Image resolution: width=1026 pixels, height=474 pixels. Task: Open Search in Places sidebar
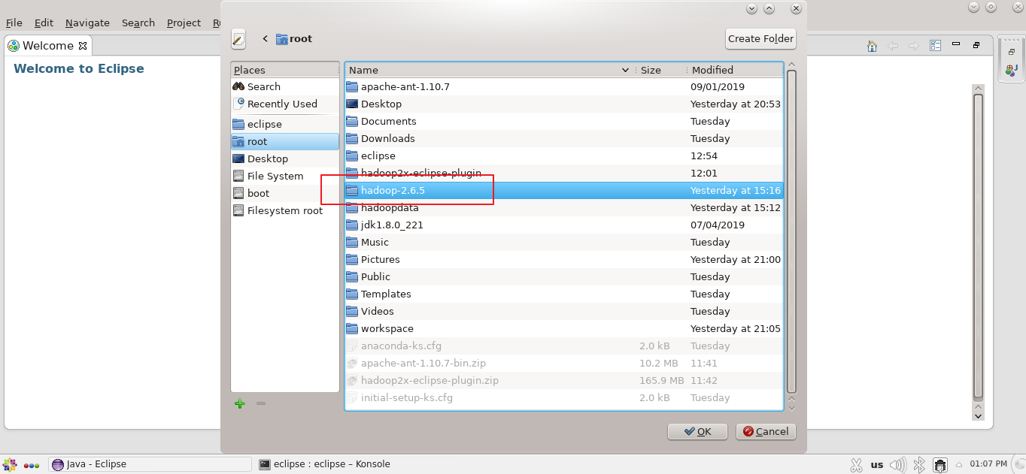(x=285, y=86)
